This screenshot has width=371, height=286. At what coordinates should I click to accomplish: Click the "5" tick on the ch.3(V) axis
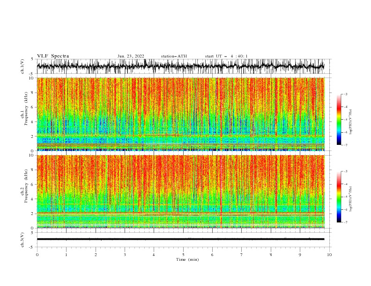[32, 232]
